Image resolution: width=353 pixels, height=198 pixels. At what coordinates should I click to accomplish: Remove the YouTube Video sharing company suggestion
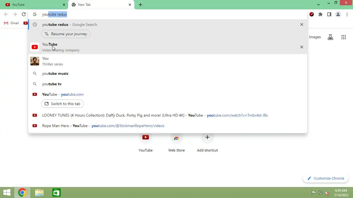click(x=302, y=47)
